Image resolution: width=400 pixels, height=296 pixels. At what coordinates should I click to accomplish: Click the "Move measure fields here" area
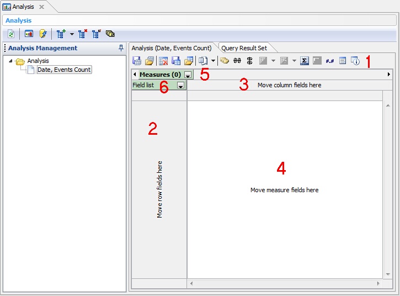pos(285,190)
